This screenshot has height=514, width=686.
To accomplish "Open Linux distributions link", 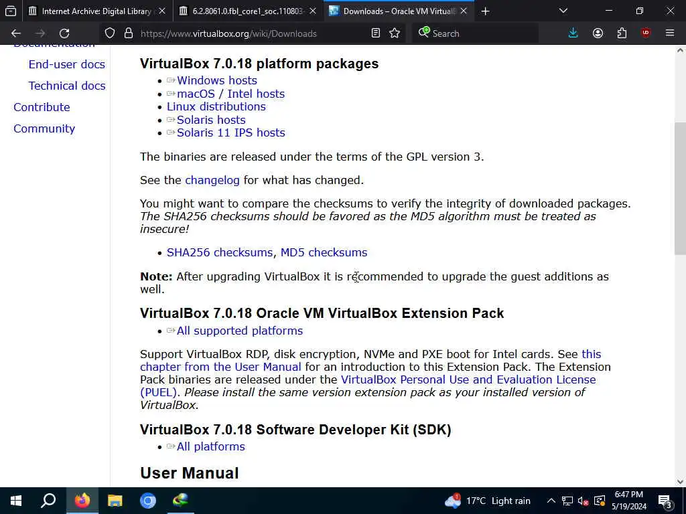I will (x=216, y=106).
